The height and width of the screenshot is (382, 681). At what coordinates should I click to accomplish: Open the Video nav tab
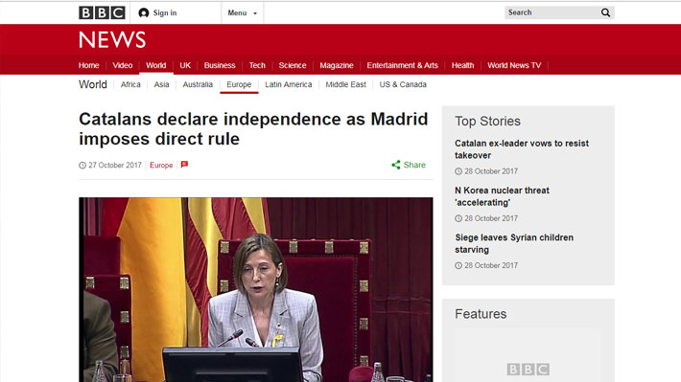pos(123,65)
